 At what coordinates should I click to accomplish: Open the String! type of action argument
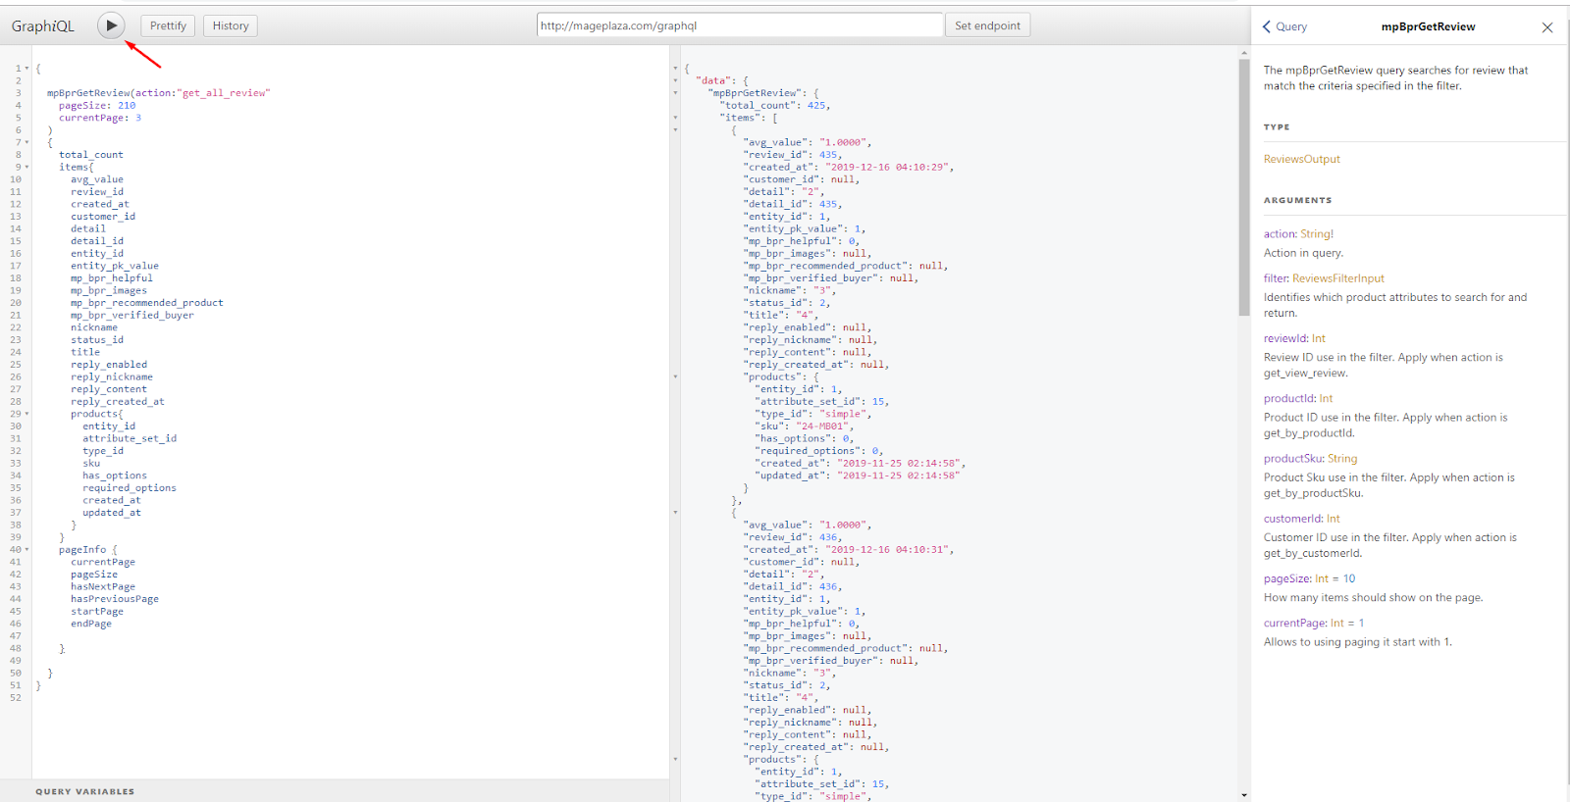(1317, 234)
